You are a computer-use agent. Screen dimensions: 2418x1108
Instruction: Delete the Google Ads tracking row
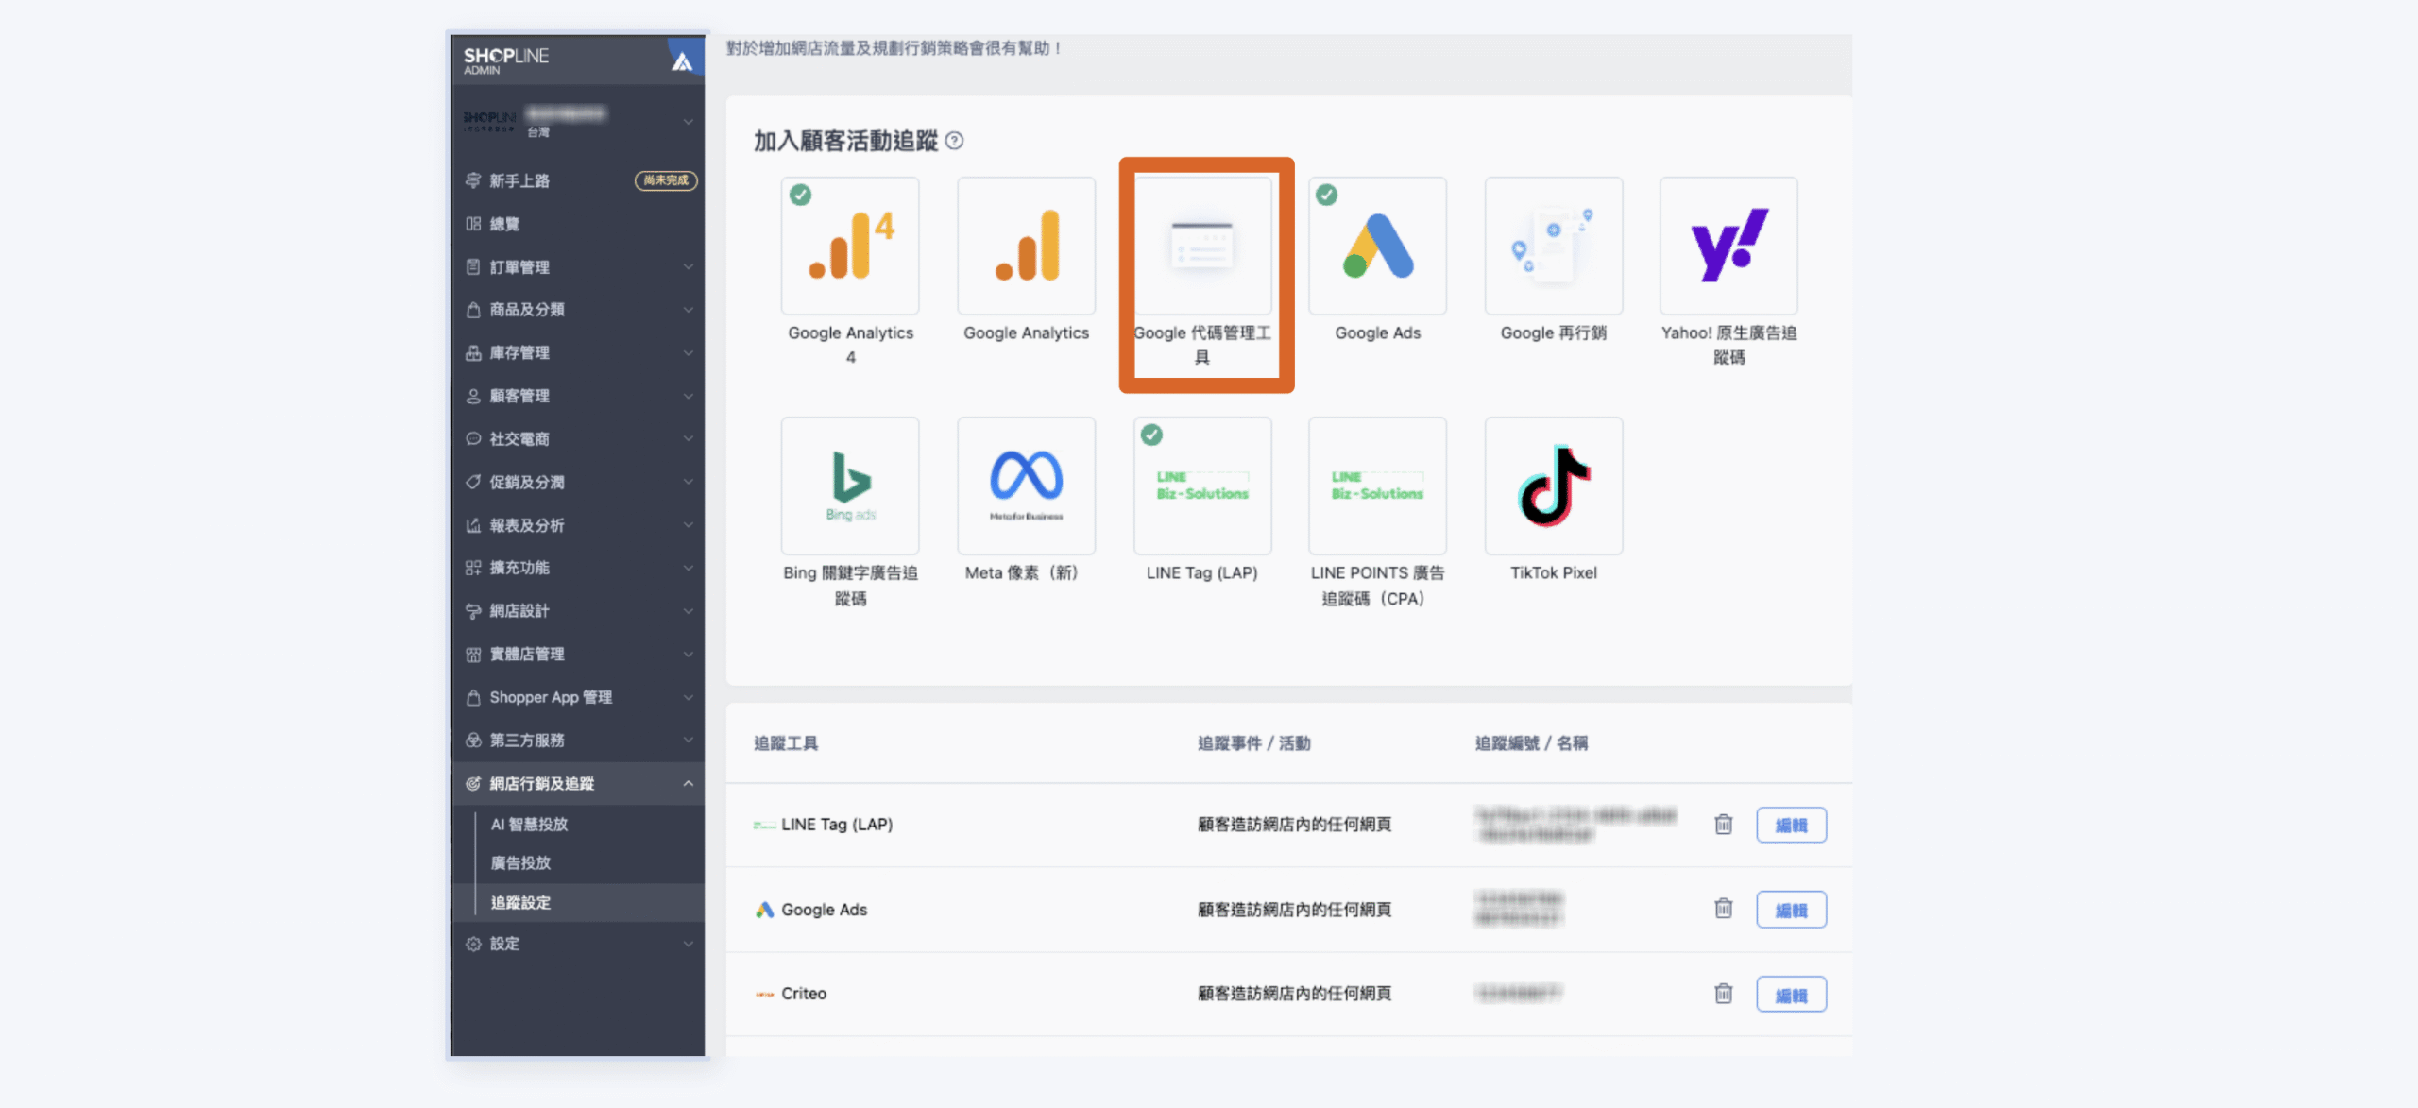pos(1724,909)
